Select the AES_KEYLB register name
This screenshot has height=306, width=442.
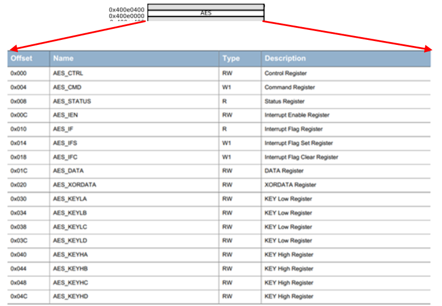pyautogui.click(x=70, y=213)
